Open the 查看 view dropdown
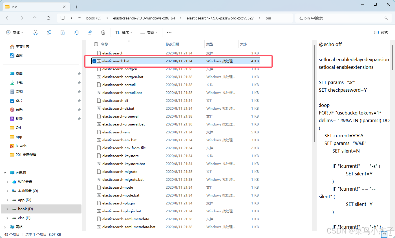The height and width of the screenshot is (238, 395). point(149,32)
